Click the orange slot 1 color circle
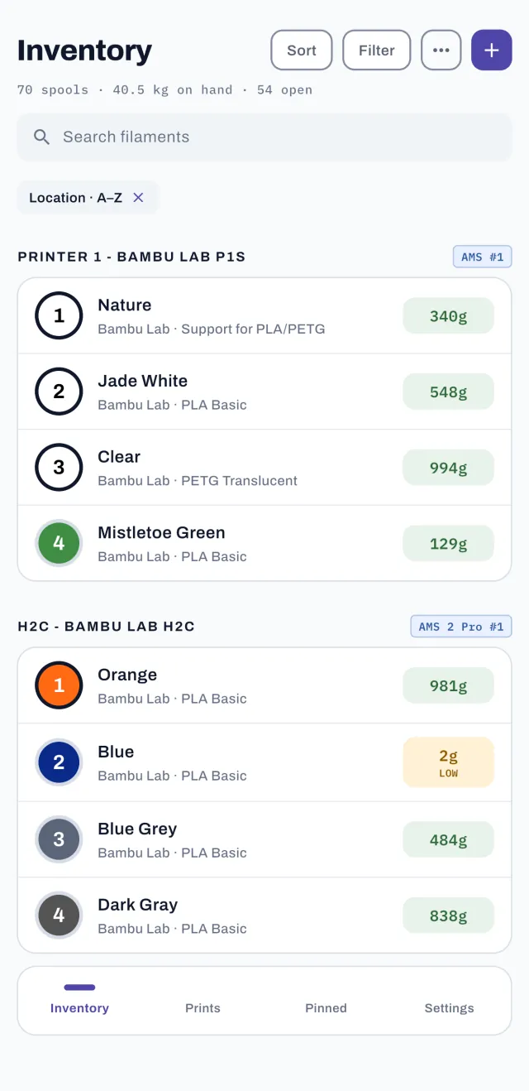The height and width of the screenshot is (1091, 529). pyautogui.click(x=59, y=685)
